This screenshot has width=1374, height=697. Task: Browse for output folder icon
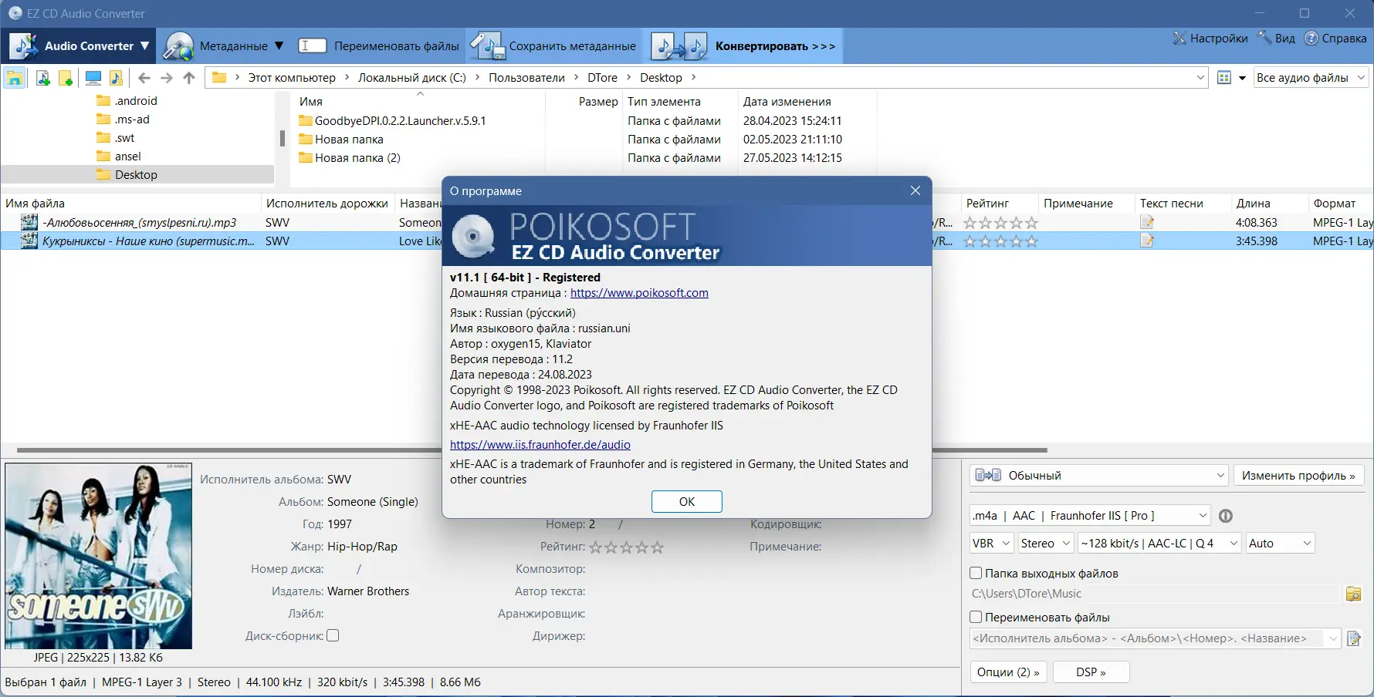1353,594
